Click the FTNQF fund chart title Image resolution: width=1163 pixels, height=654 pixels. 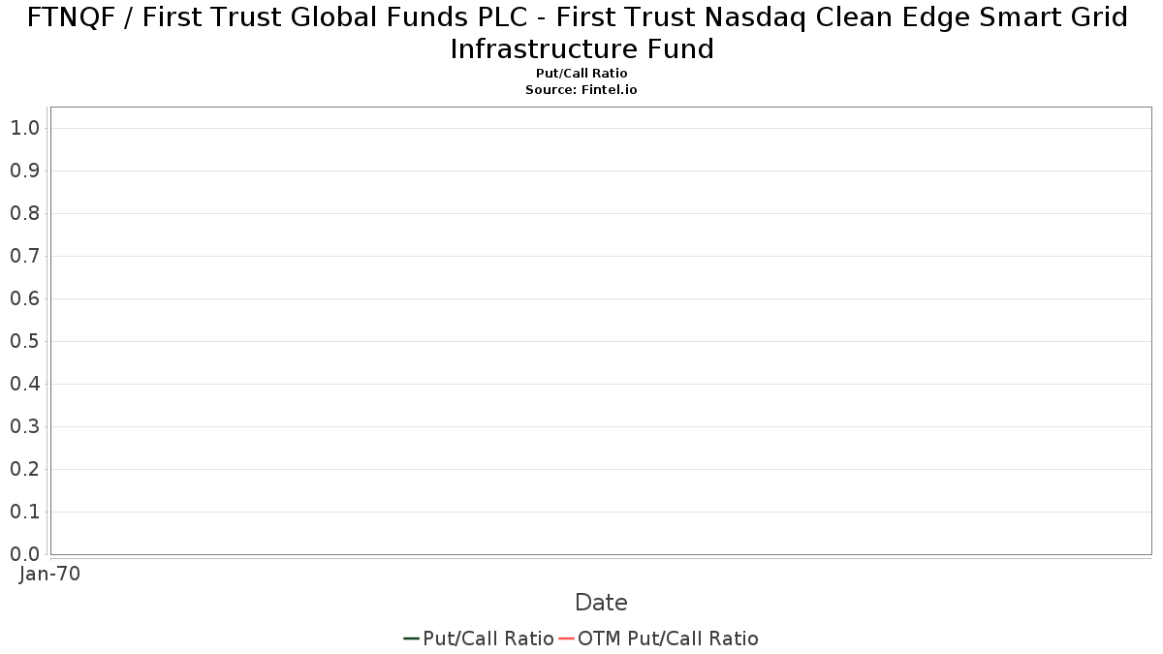point(578,33)
